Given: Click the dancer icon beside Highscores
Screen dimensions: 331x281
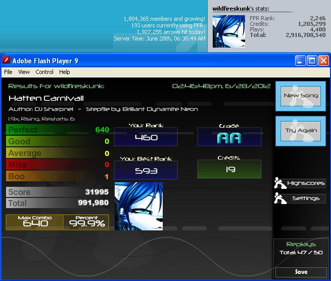Looking at the screenshot, I should point(280,183).
